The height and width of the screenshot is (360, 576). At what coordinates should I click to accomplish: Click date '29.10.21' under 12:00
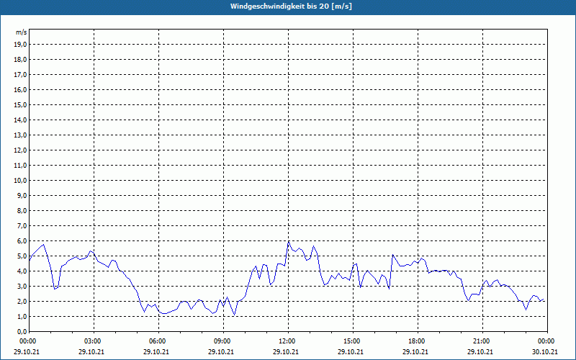tap(286, 351)
